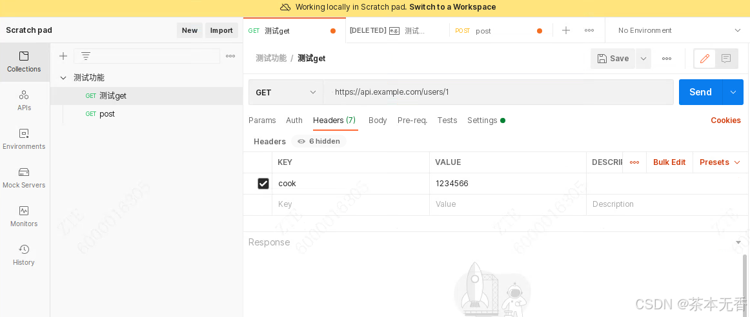The height and width of the screenshot is (317, 750).
Task: Open the Params tab
Action: (x=262, y=120)
